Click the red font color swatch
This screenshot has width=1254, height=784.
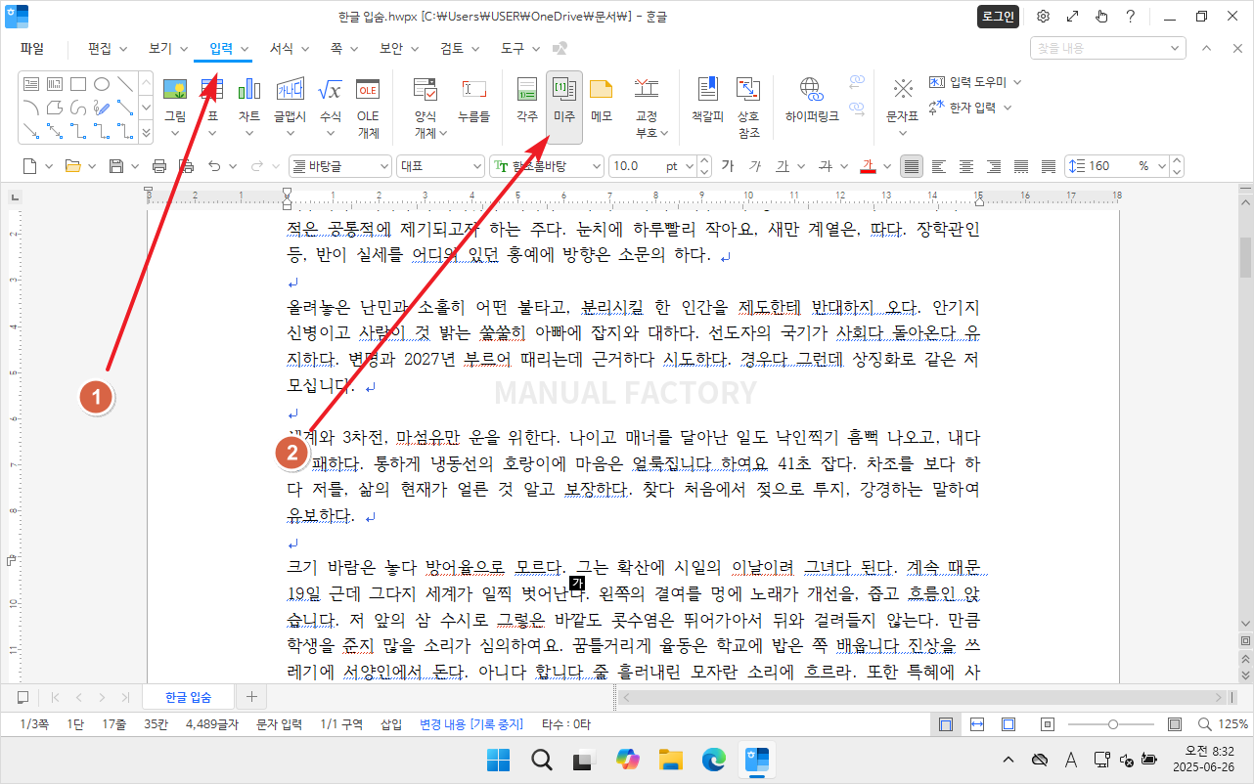point(868,166)
